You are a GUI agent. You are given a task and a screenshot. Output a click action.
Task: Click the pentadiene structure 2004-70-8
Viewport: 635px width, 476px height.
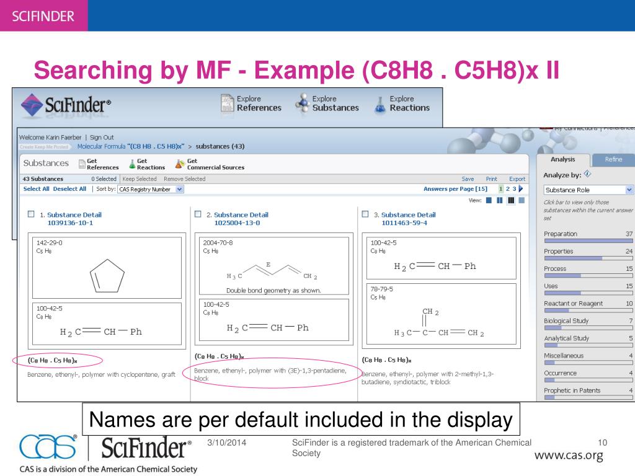pos(273,266)
